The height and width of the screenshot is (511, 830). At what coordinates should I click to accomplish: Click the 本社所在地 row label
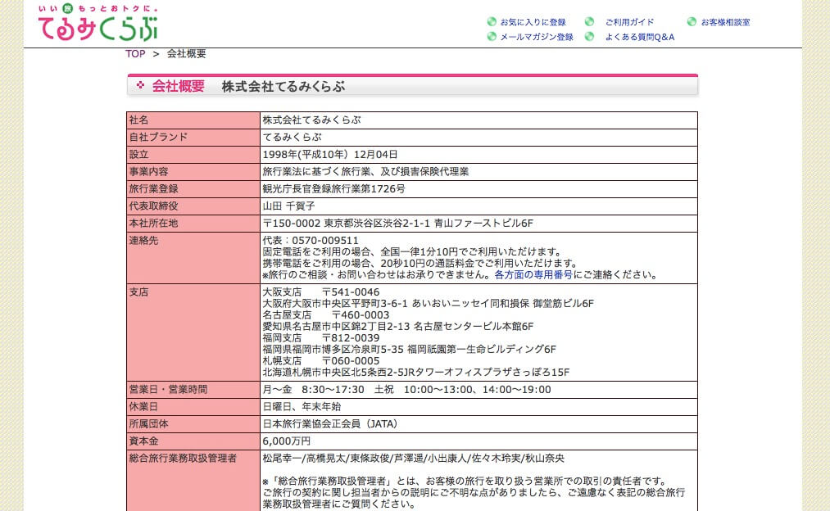(153, 224)
